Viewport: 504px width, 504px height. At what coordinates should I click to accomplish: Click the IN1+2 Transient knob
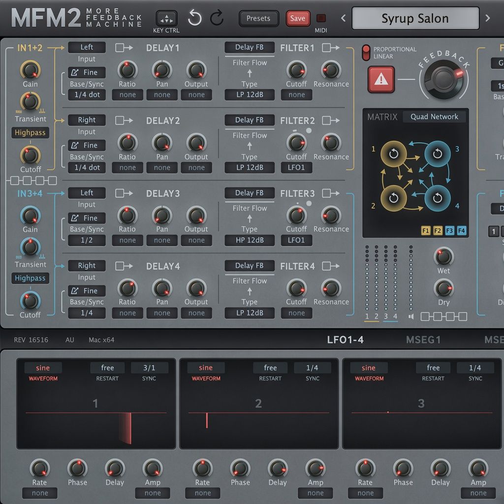tap(30, 101)
